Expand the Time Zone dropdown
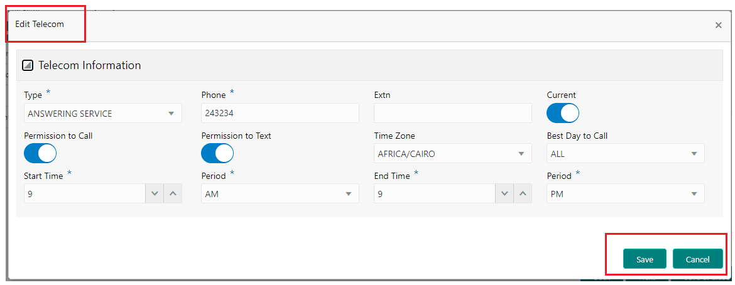735x285 pixels. (x=452, y=154)
